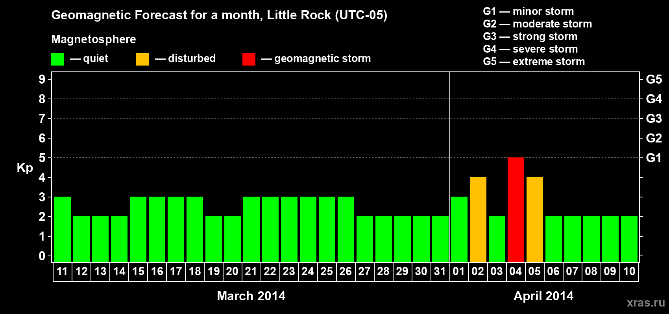Image resolution: width=669 pixels, height=314 pixels.
Task: Click the orange disturbed legend swatch
Action: pos(143,59)
